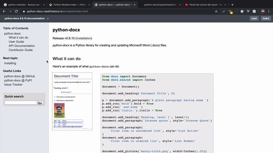Screen dimensions: 273x153
Task: Open 'Table of Contents' heading link
Action: click(15, 28)
